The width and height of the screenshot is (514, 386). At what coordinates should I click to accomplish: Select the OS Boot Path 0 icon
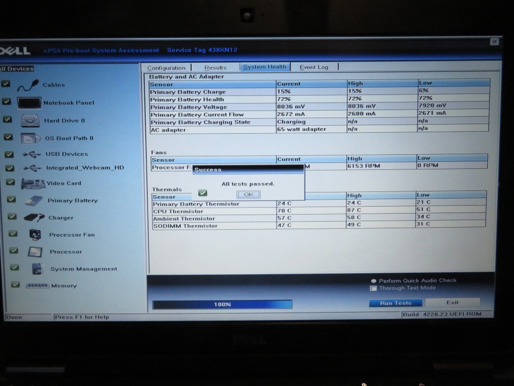(x=31, y=138)
